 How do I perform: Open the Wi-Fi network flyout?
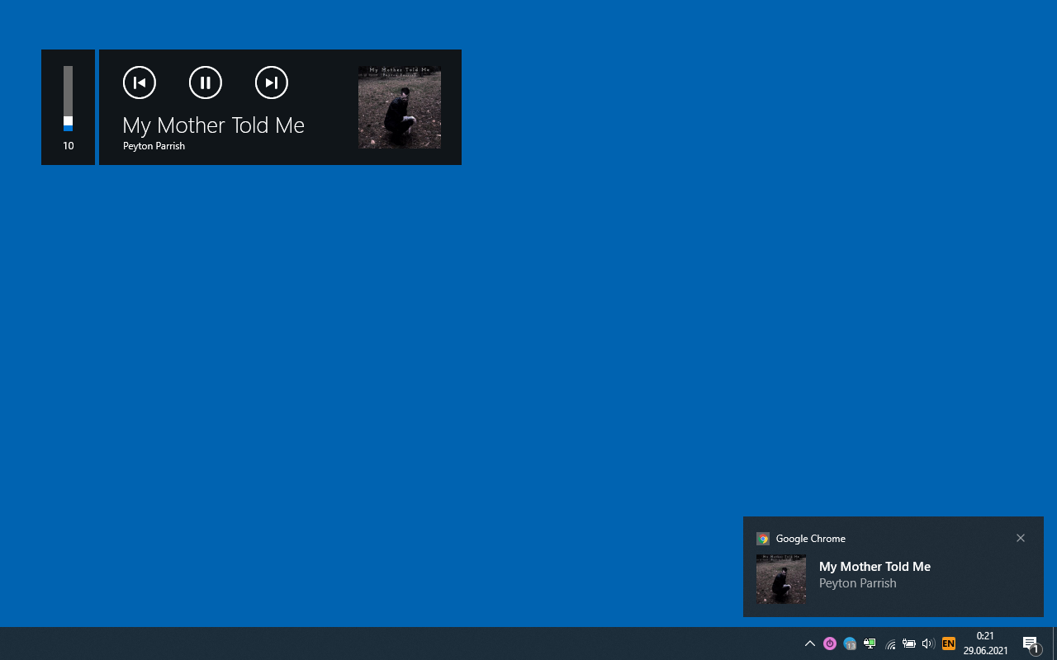point(890,643)
